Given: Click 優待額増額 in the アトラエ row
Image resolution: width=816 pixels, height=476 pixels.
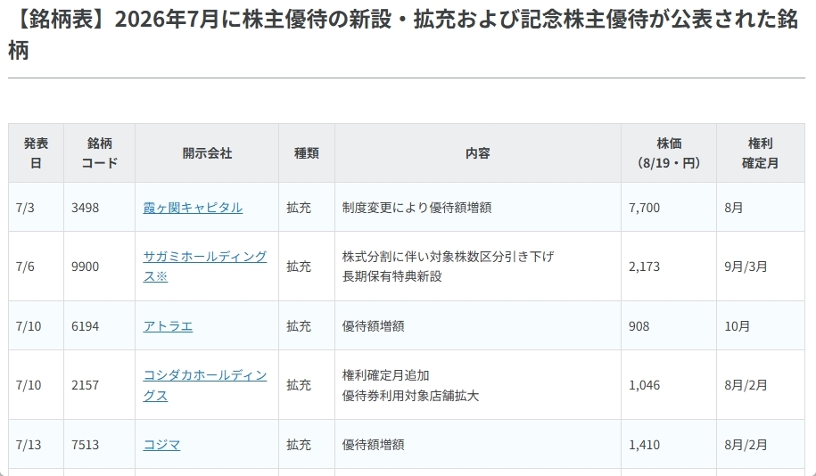Looking at the screenshot, I should (373, 326).
